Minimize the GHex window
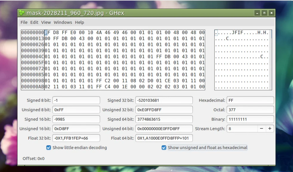 point(257,13)
